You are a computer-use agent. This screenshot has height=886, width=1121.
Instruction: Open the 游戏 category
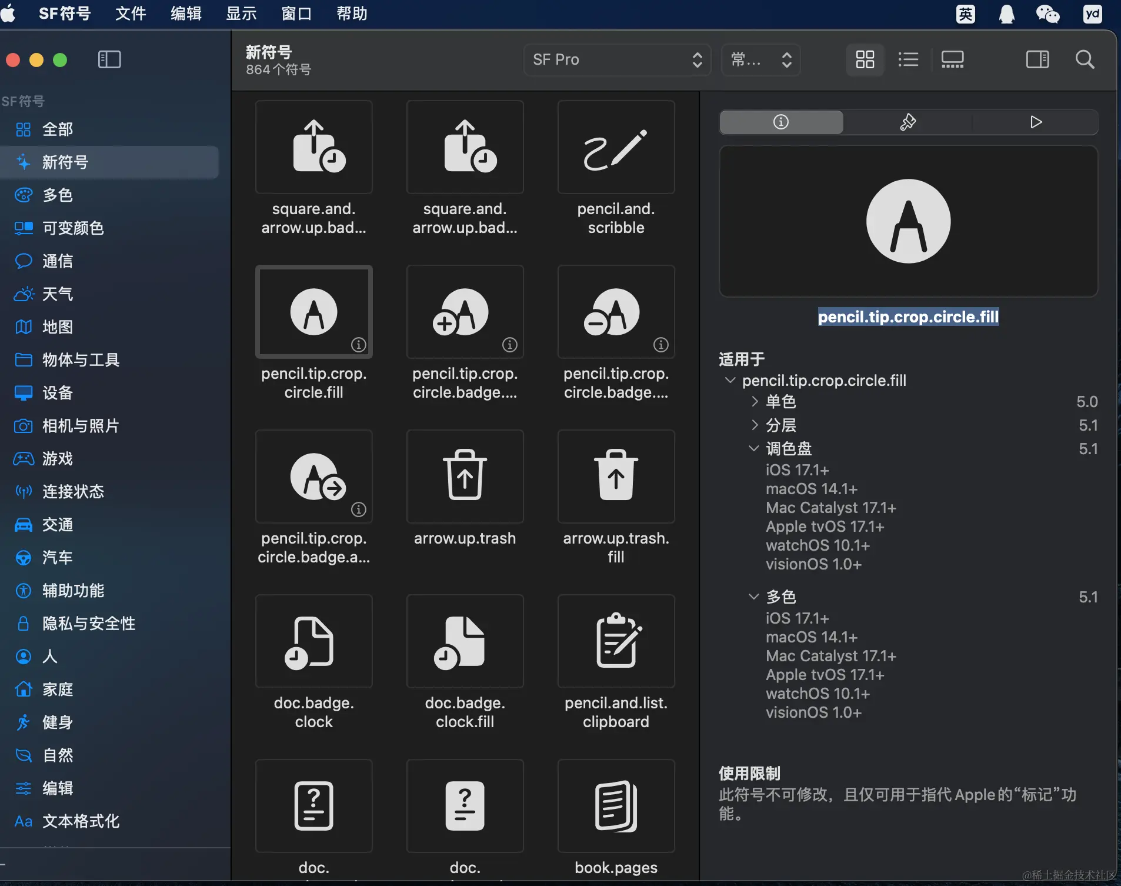click(109, 459)
